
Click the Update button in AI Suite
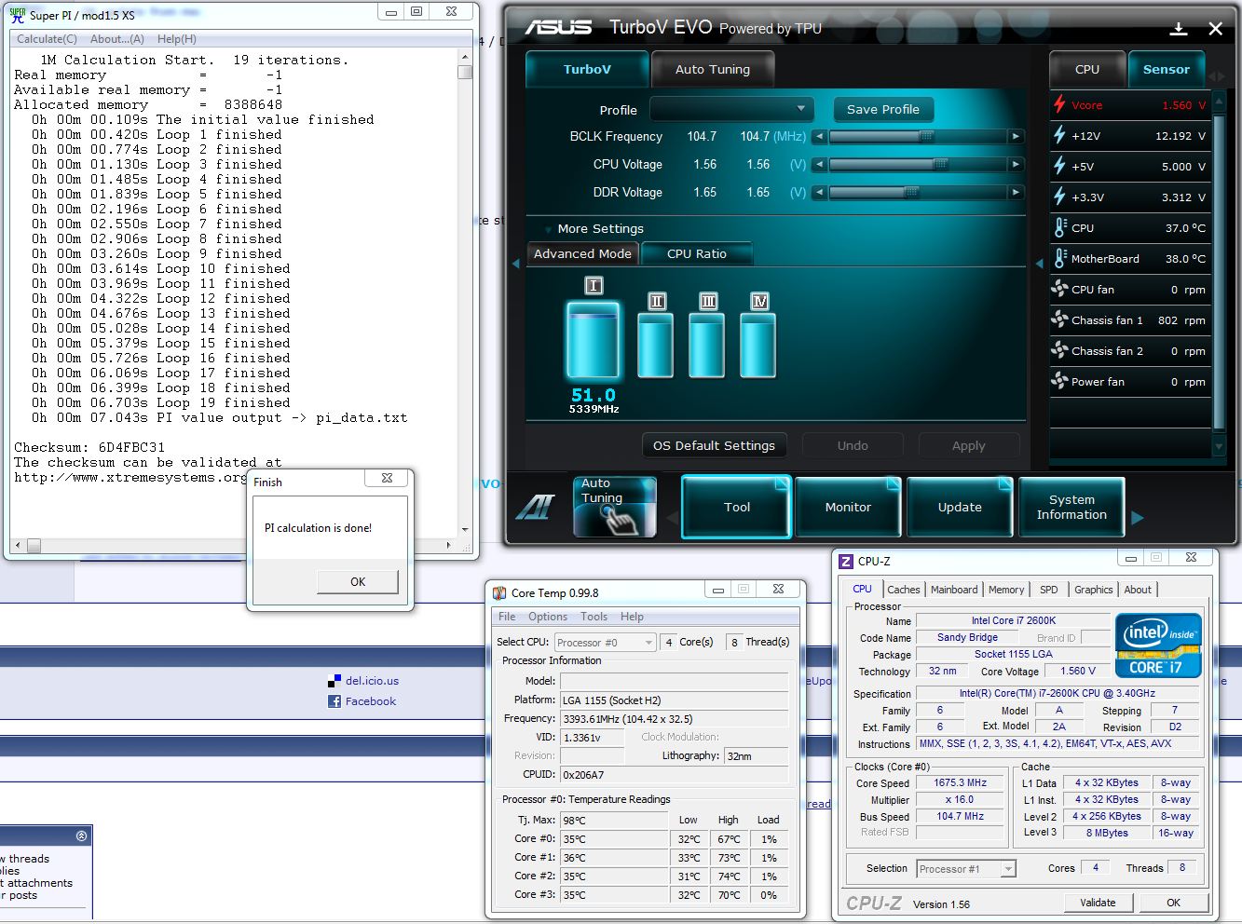[x=960, y=507]
